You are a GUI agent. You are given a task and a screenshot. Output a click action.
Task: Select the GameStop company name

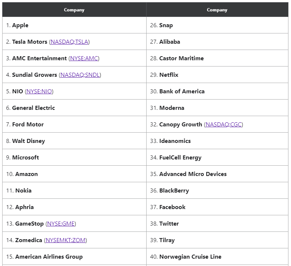click(x=30, y=224)
